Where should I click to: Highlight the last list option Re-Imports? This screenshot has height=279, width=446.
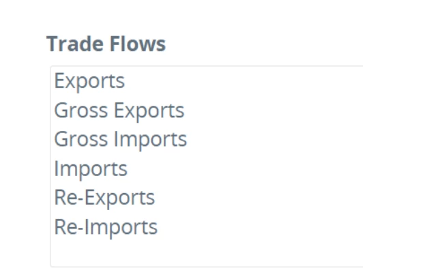[106, 227]
